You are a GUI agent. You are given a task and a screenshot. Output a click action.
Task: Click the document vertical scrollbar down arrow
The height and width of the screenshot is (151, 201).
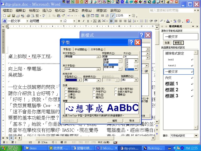click(157, 121)
